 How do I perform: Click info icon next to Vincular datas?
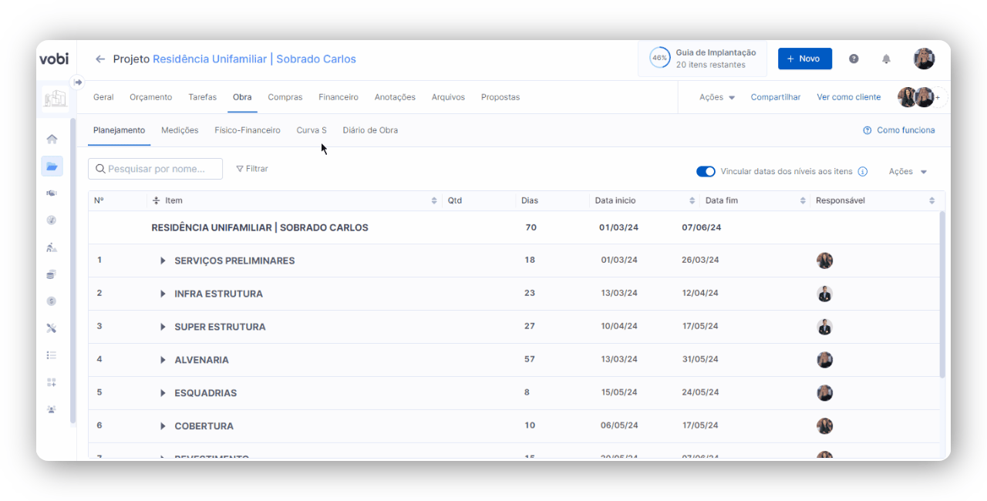click(863, 172)
